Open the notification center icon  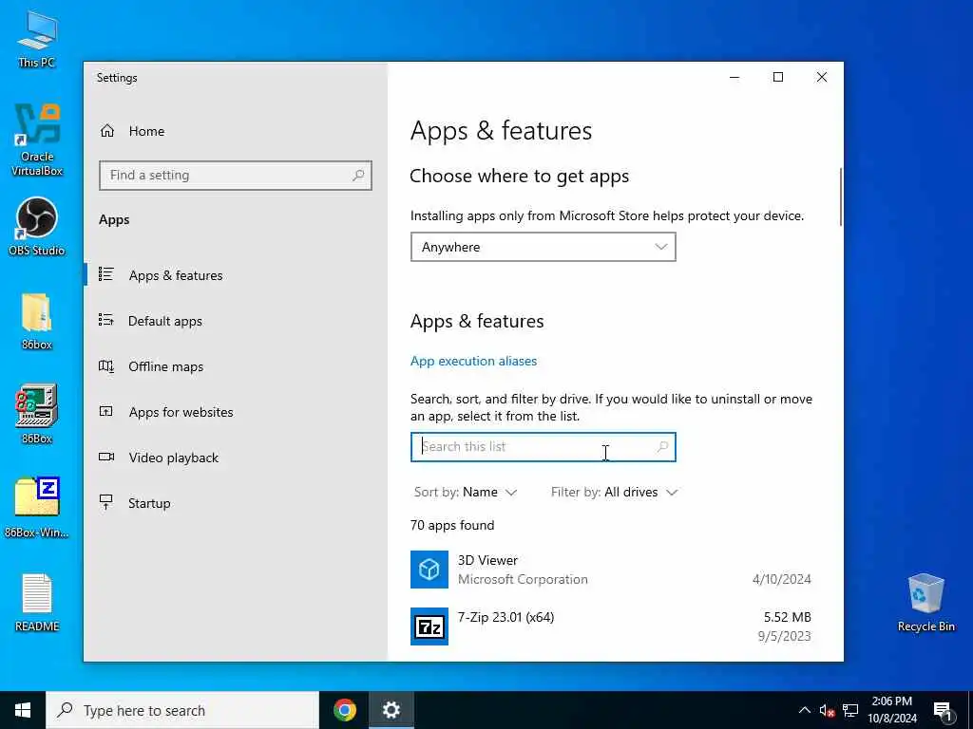942,710
